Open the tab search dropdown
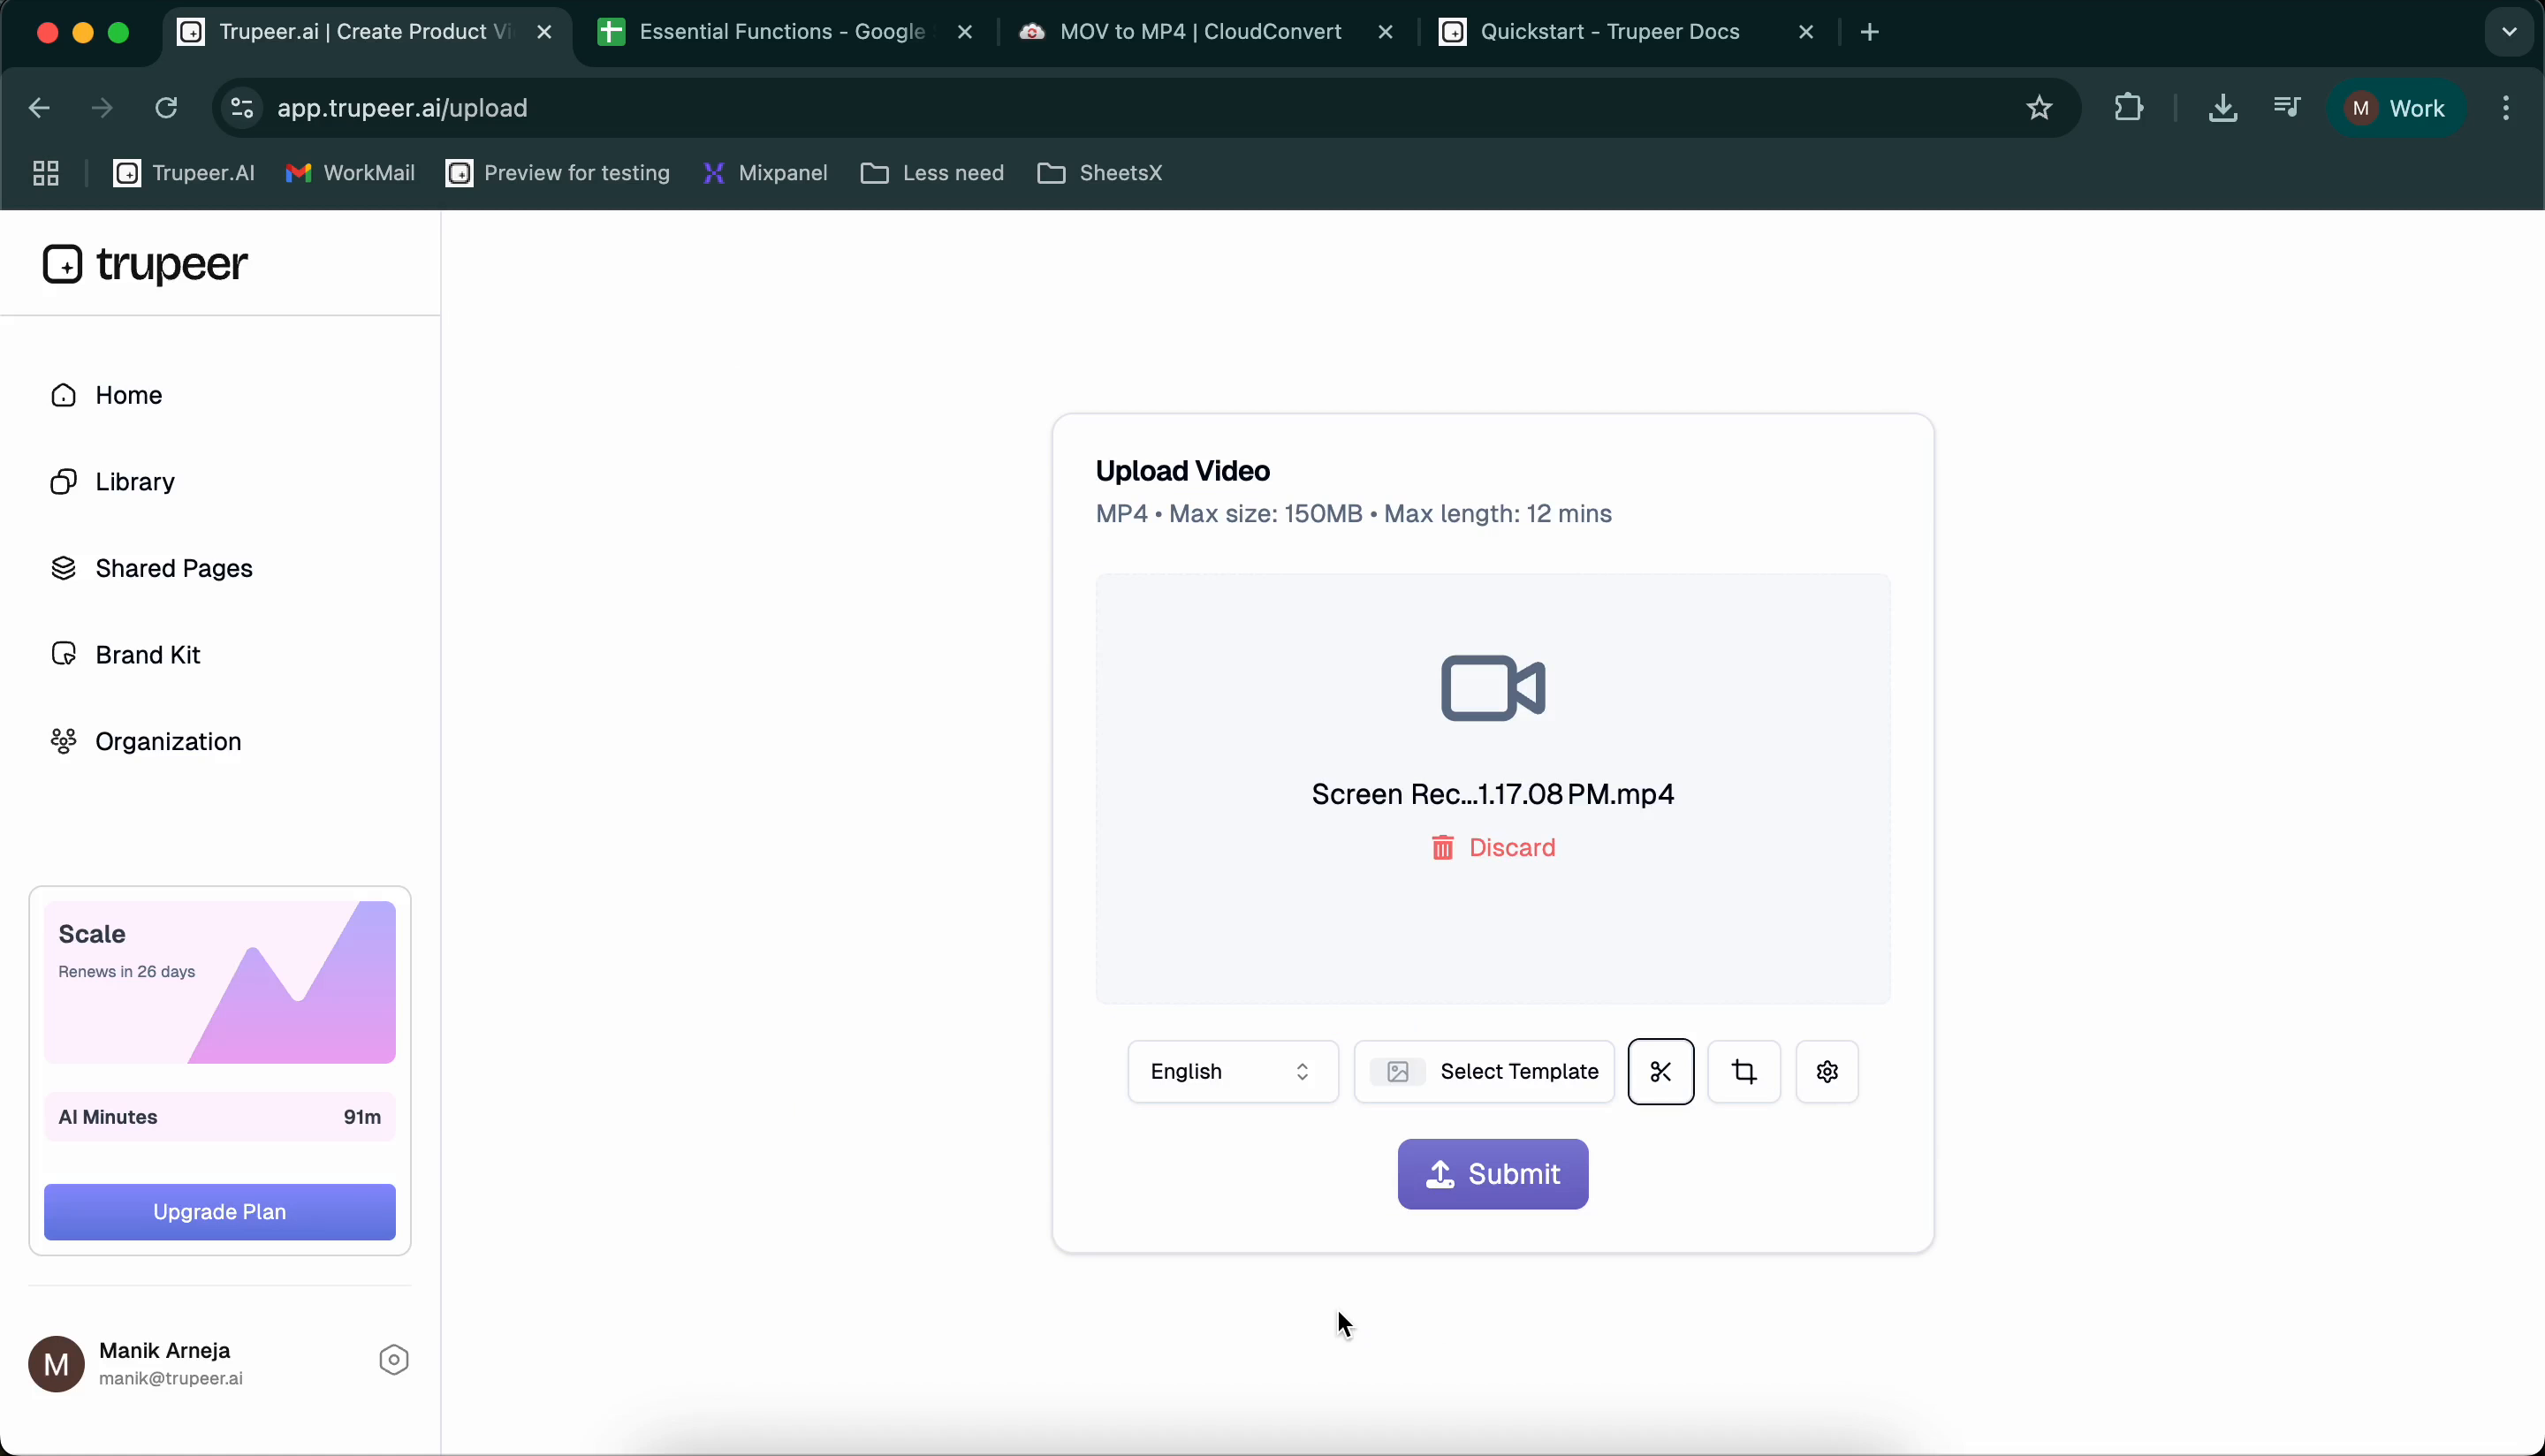Viewport: 2545px width, 1456px height. tap(2506, 31)
